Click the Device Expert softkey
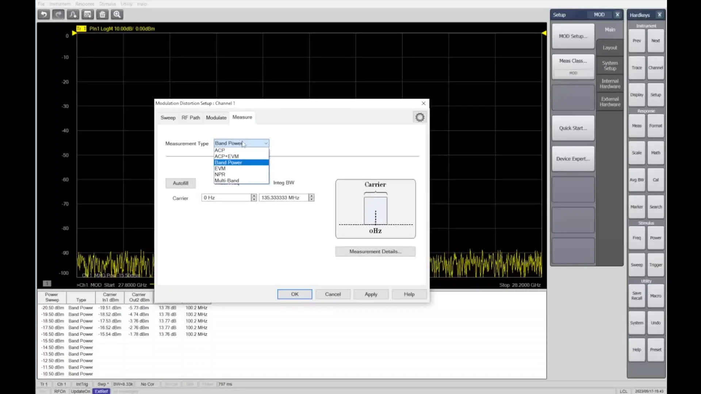Screen dimensions: 701x394 tap(573, 159)
